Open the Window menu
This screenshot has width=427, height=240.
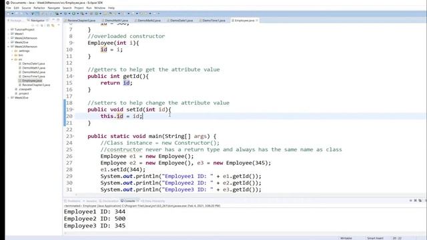point(99,8)
